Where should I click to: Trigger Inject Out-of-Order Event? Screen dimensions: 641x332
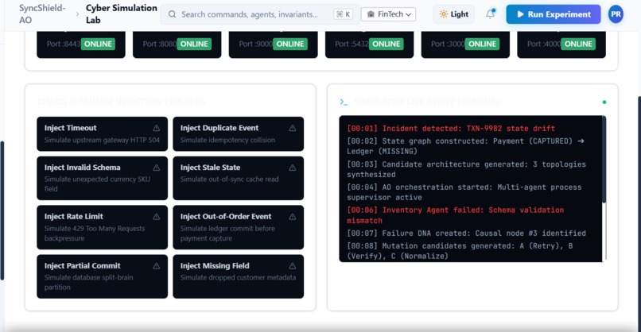click(x=239, y=227)
